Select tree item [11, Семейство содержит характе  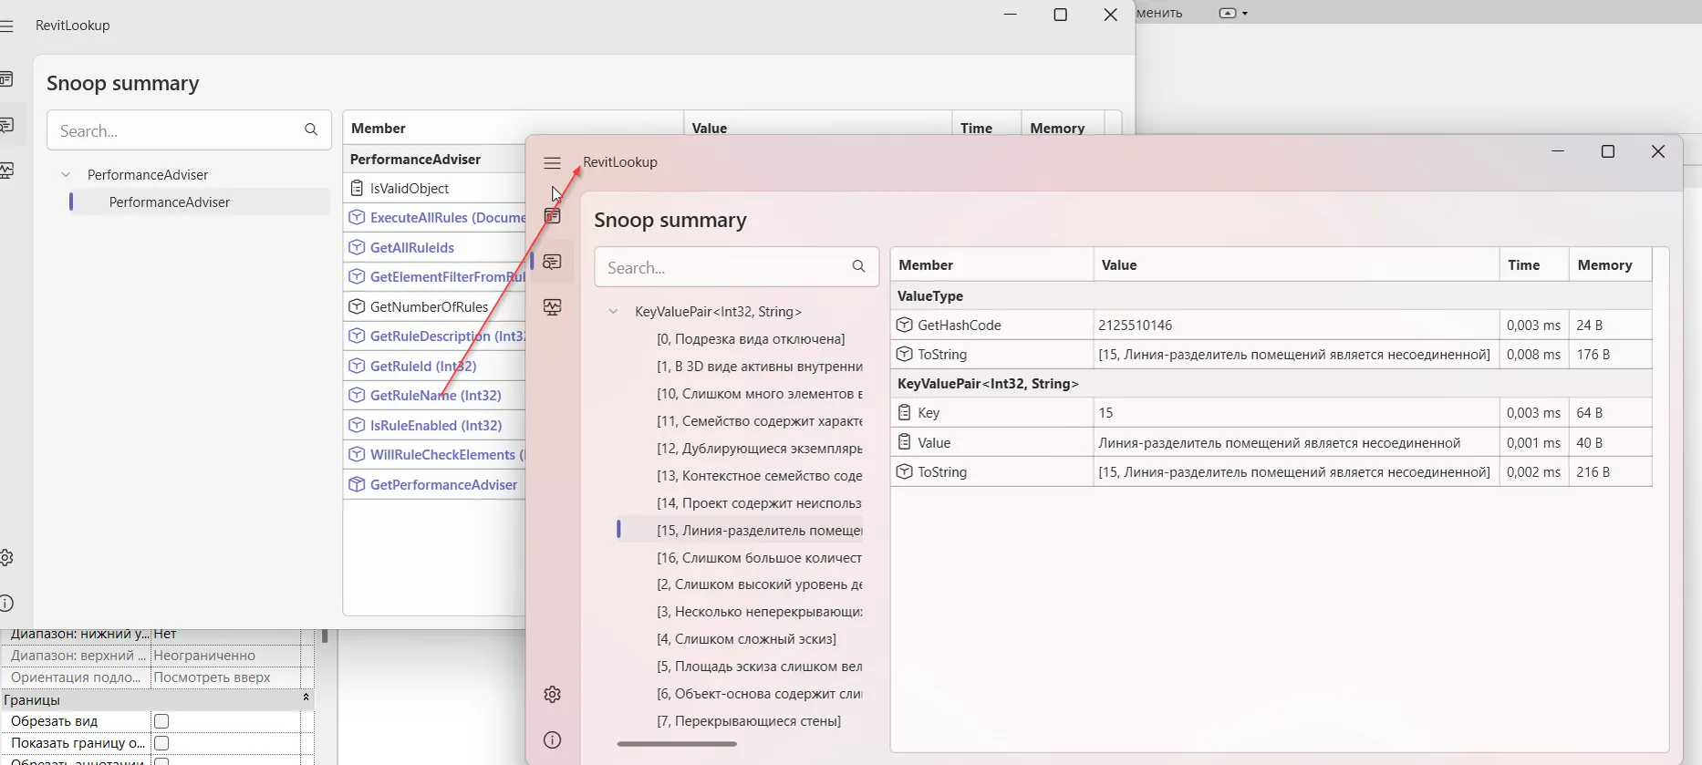tap(759, 421)
